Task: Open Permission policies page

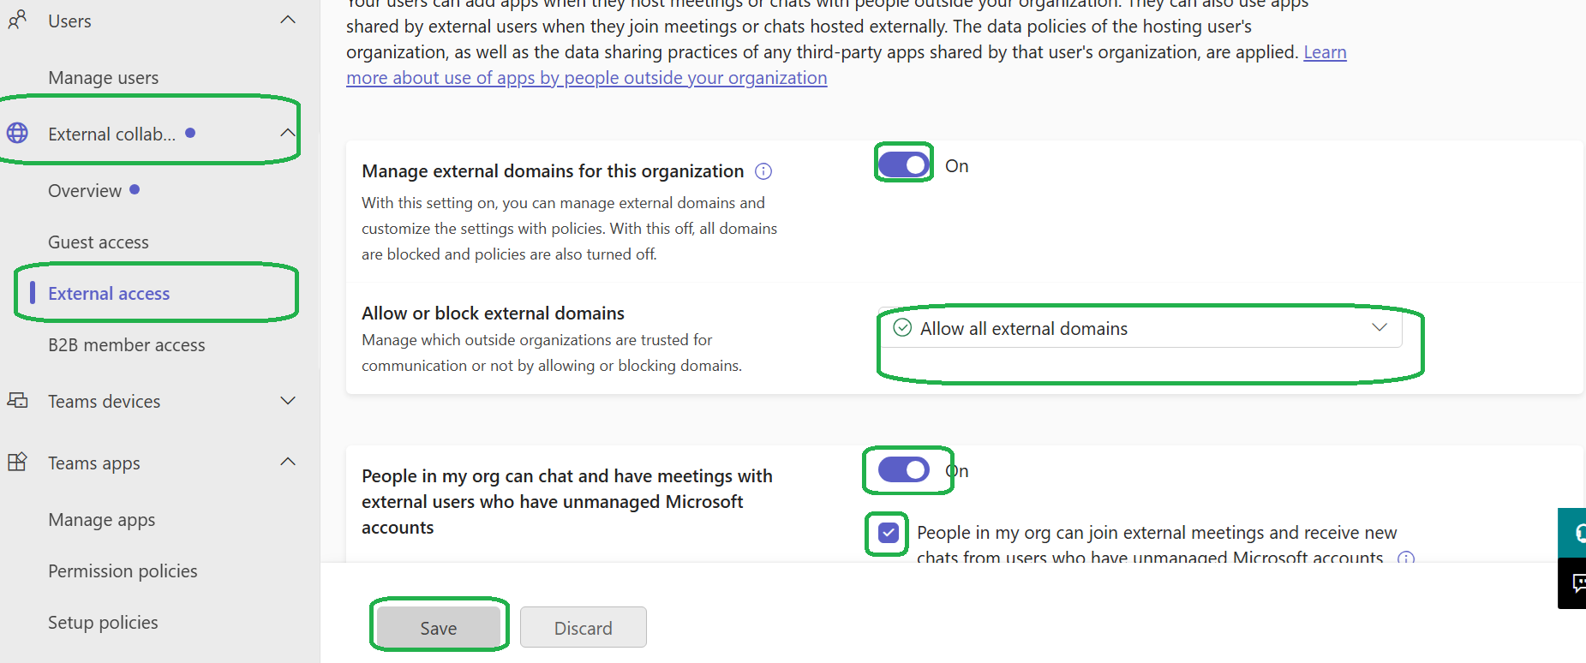Action: point(123,571)
